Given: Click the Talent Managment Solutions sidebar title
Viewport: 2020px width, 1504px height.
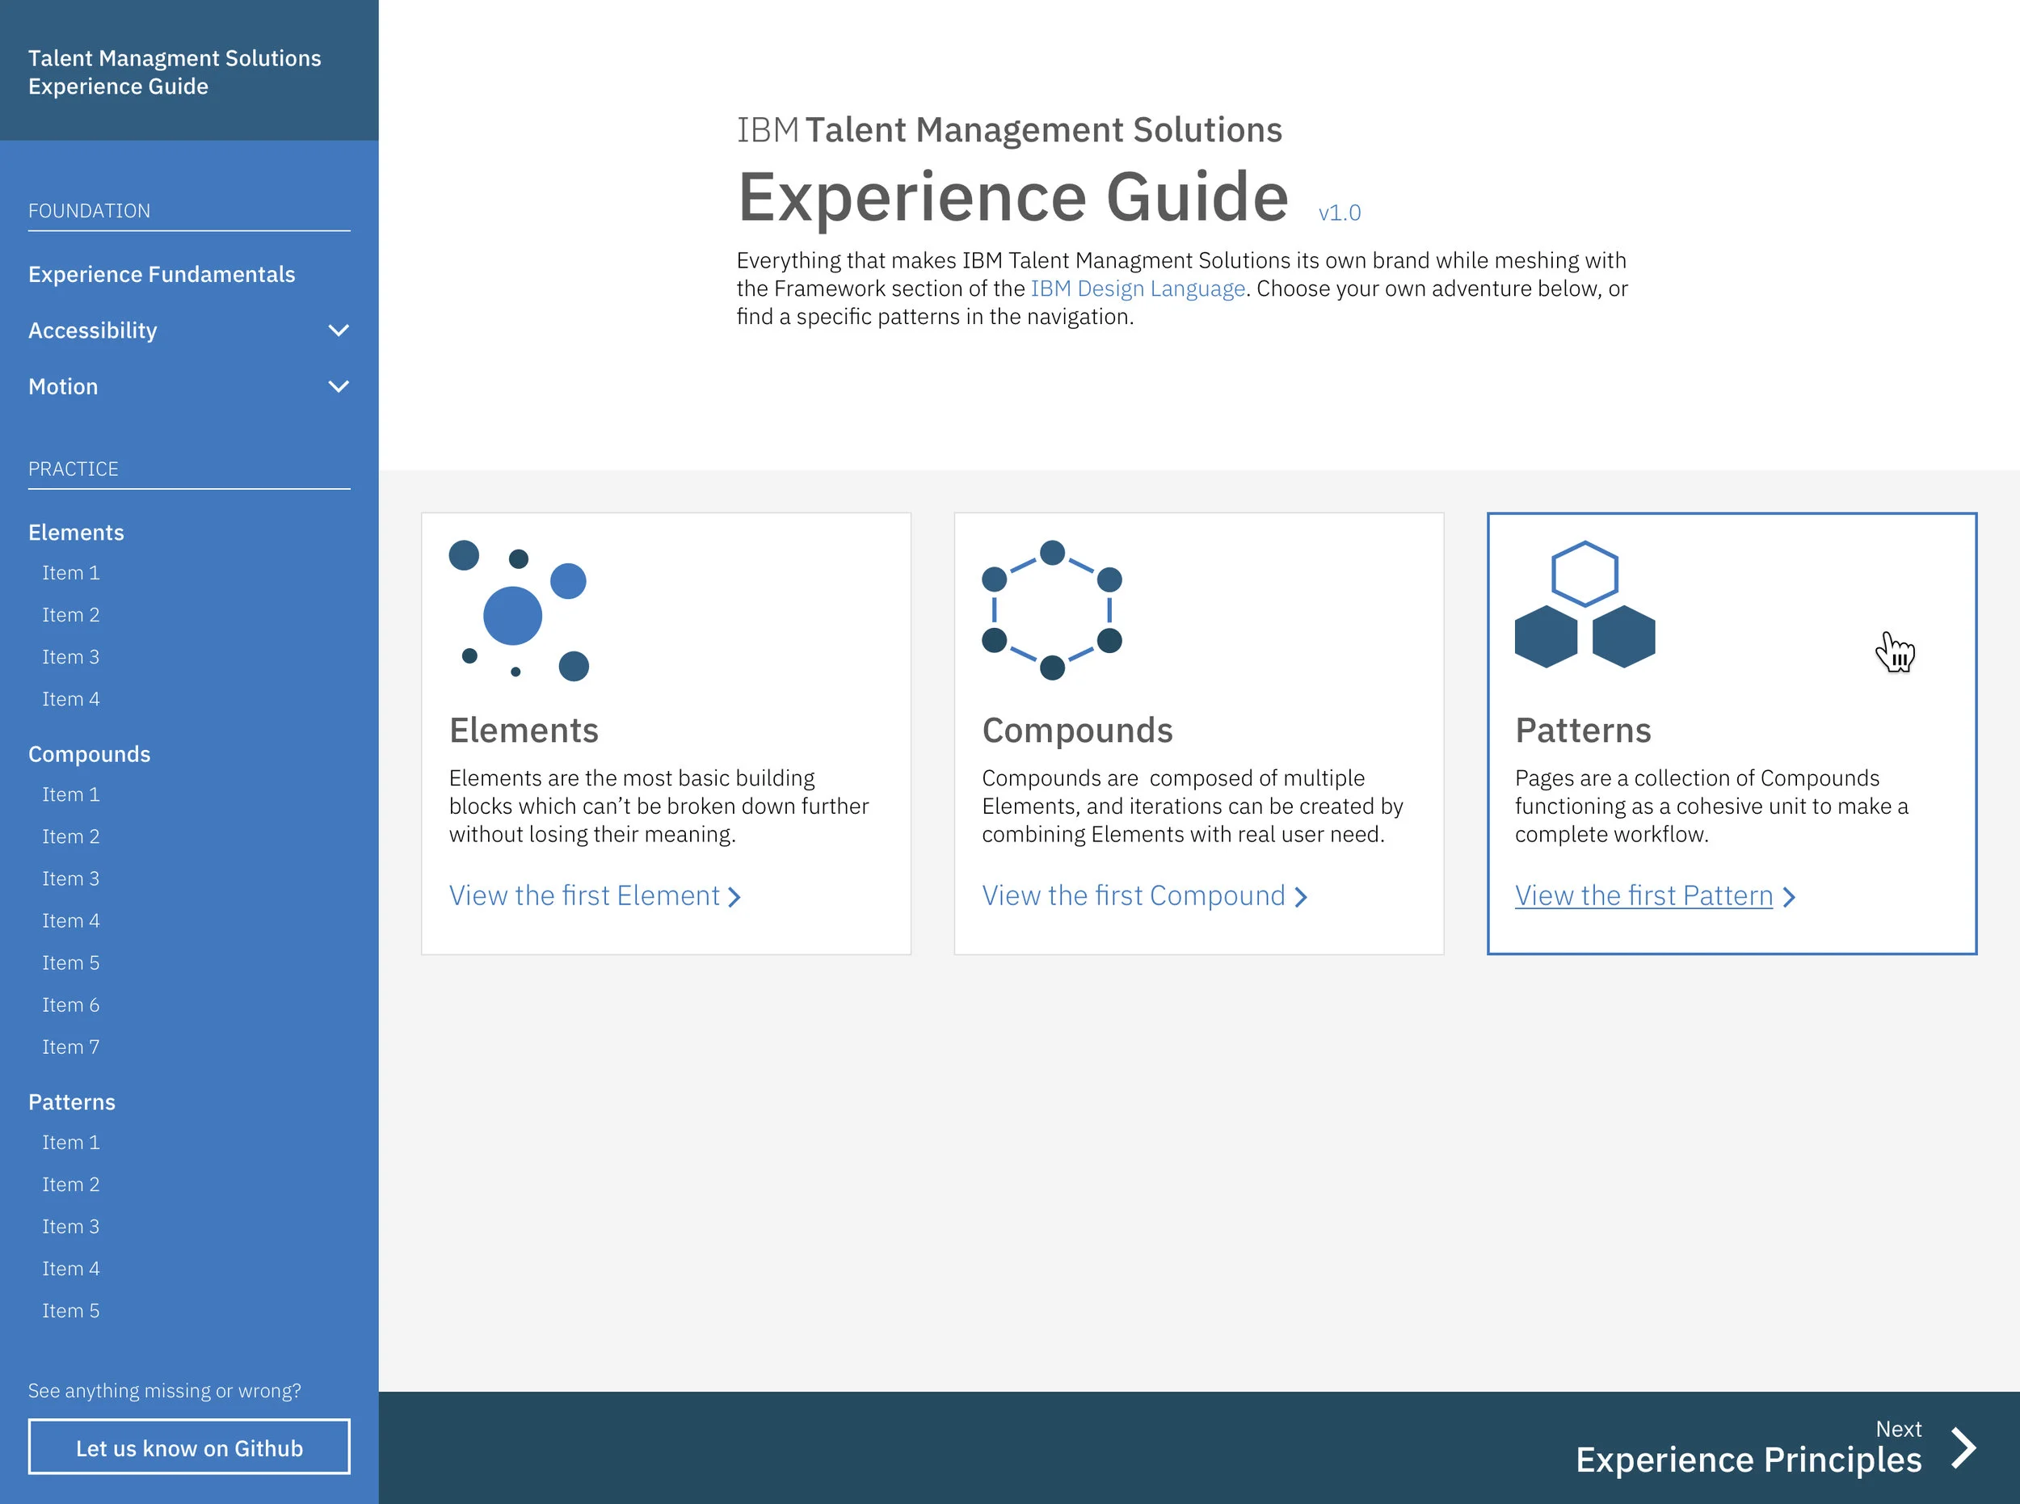Looking at the screenshot, I should point(175,72).
